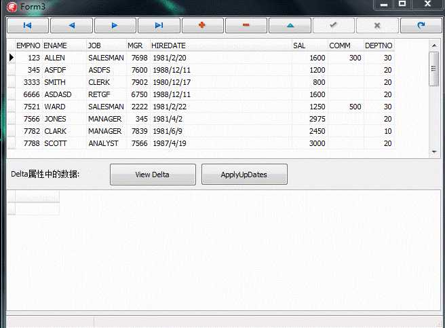Screen dimensions: 445x328
Task: Click EMPNO cell 123
Action: [28, 58]
